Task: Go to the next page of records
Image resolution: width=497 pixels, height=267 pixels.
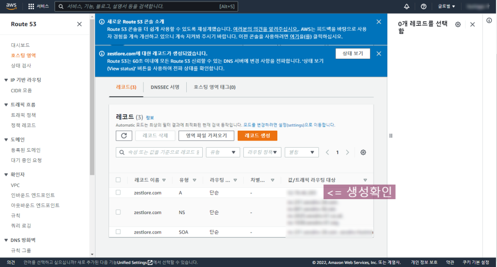Action: [347, 152]
